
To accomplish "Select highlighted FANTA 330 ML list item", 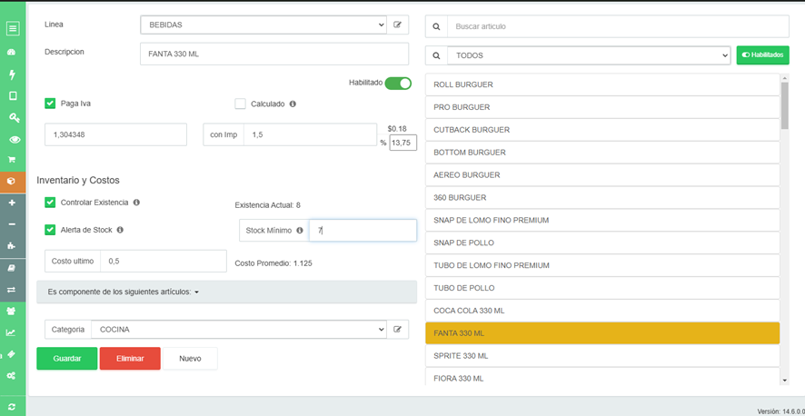I will [x=602, y=333].
